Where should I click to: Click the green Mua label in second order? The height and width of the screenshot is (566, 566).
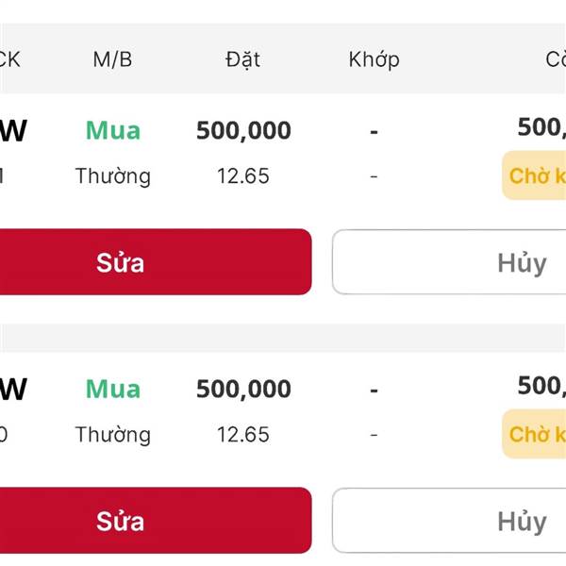tap(113, 389)
